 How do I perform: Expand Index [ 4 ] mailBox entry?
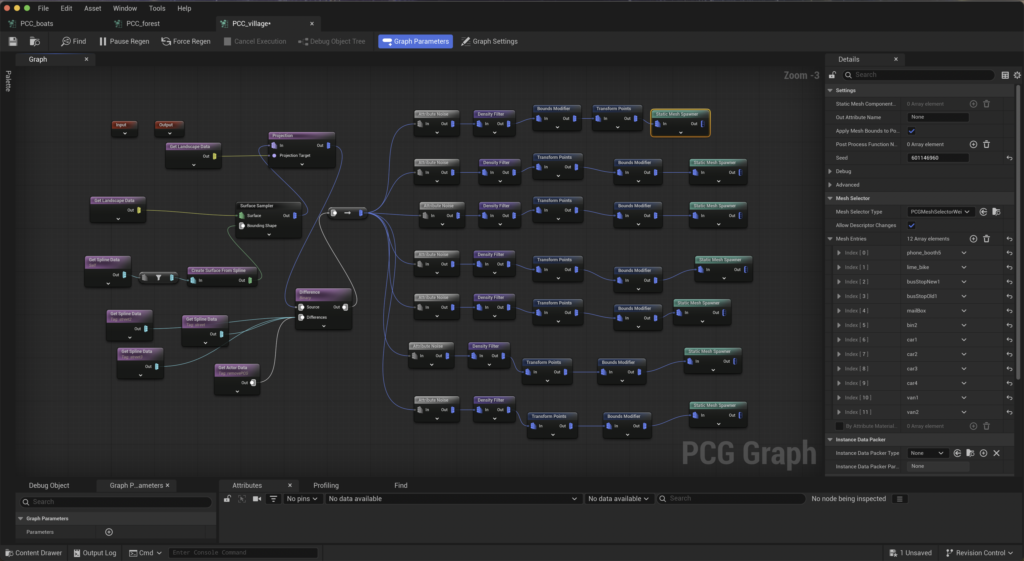839,311
